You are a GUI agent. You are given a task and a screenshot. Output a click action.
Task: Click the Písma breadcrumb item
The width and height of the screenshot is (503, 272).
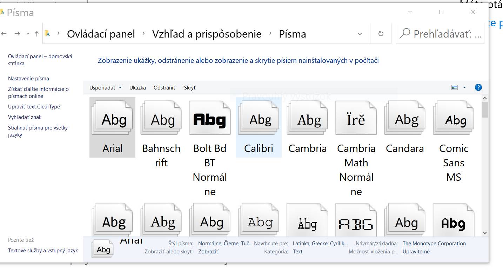pyautogui.click(x=293, y=34)
